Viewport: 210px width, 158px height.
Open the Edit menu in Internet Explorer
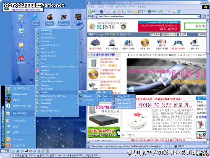point(101,7)
